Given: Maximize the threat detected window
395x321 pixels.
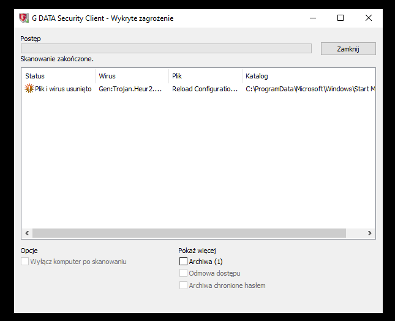Looking at the screenshot, I should coord(340,18).
